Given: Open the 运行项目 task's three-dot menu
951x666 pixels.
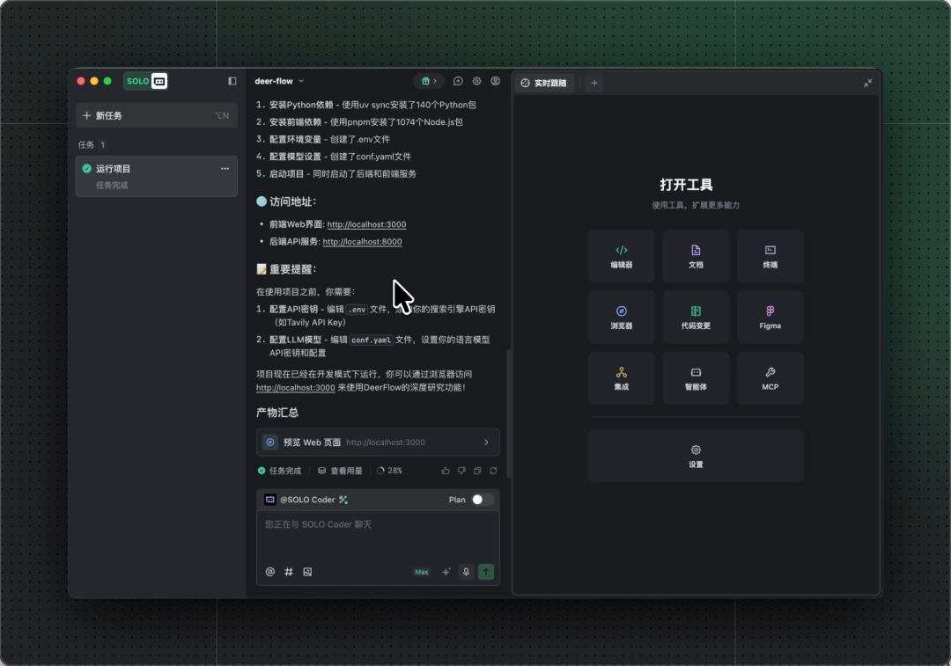Looking at the screenshot, I should 225,168.
